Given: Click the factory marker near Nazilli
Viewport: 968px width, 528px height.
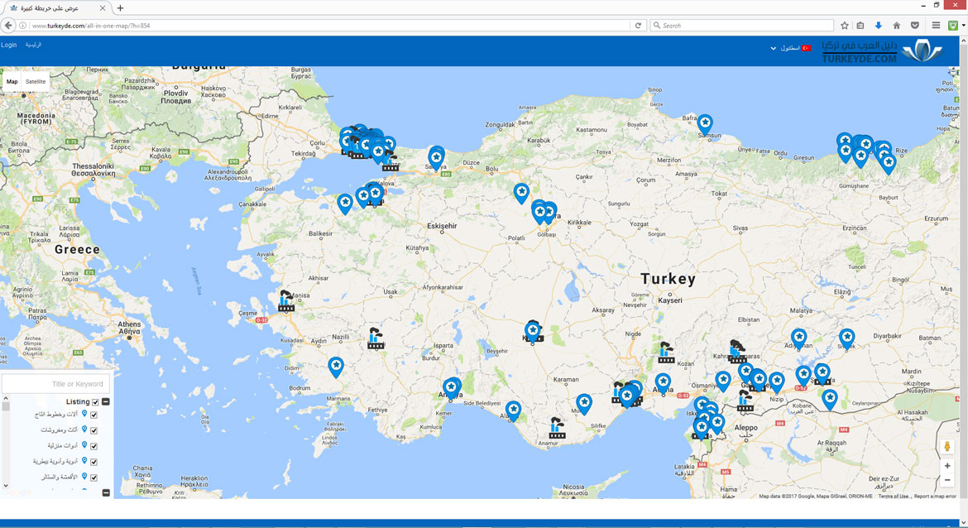Looking at the screenshot, I should [376, 338].
